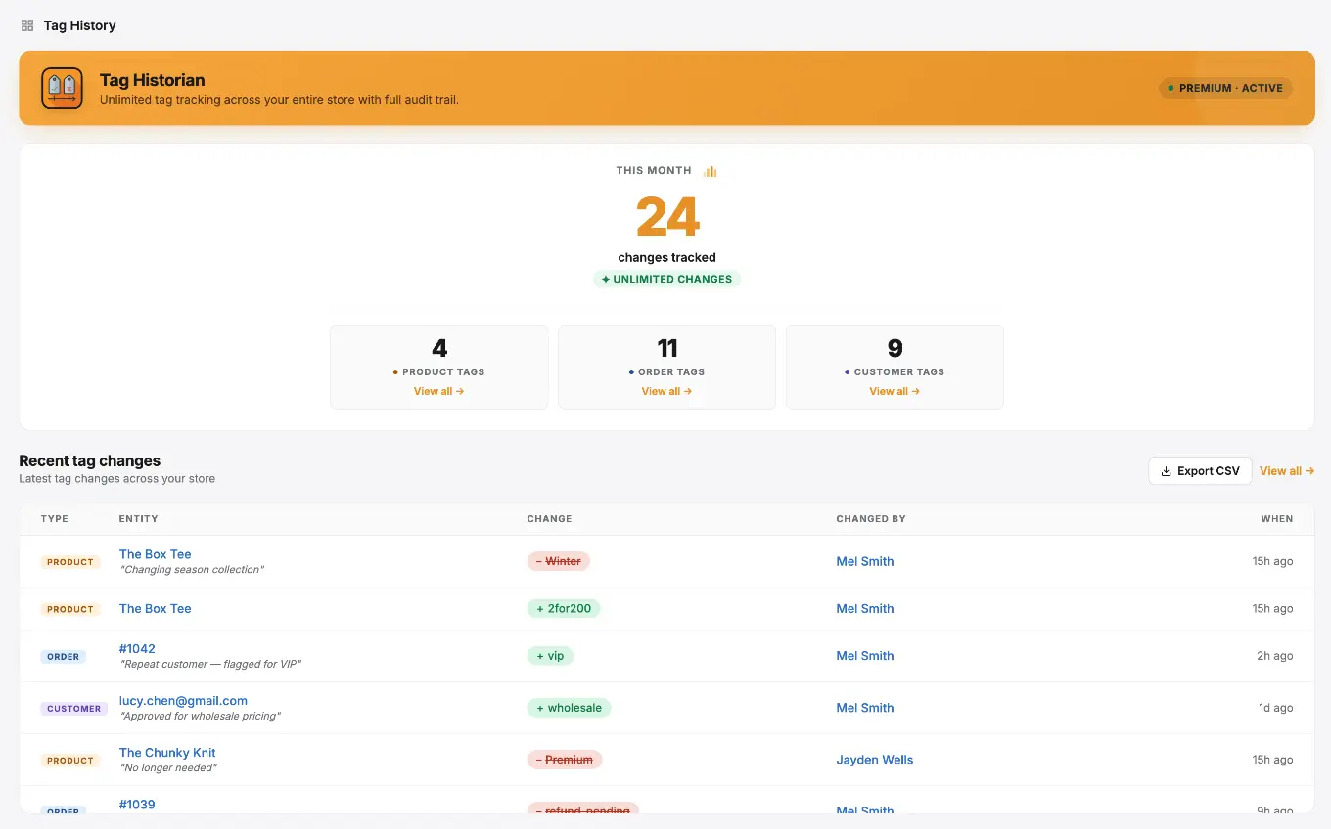Open order #1042
The width and height of the screenshot is (1331, 829).
point(137,648)
